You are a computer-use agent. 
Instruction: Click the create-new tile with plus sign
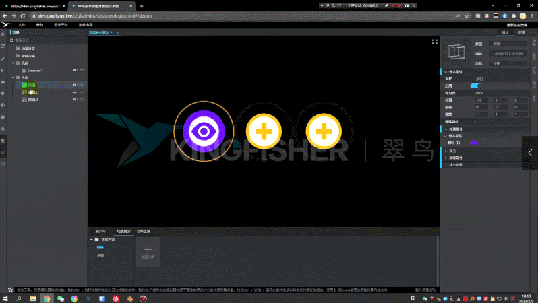(148, 252)
